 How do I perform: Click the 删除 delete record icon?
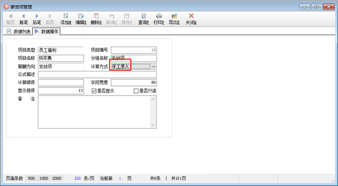(x=96, y=16)
